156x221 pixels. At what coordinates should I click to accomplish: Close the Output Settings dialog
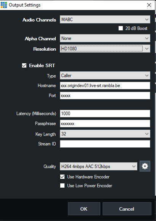pyautogui.click(x=149, y=5)
